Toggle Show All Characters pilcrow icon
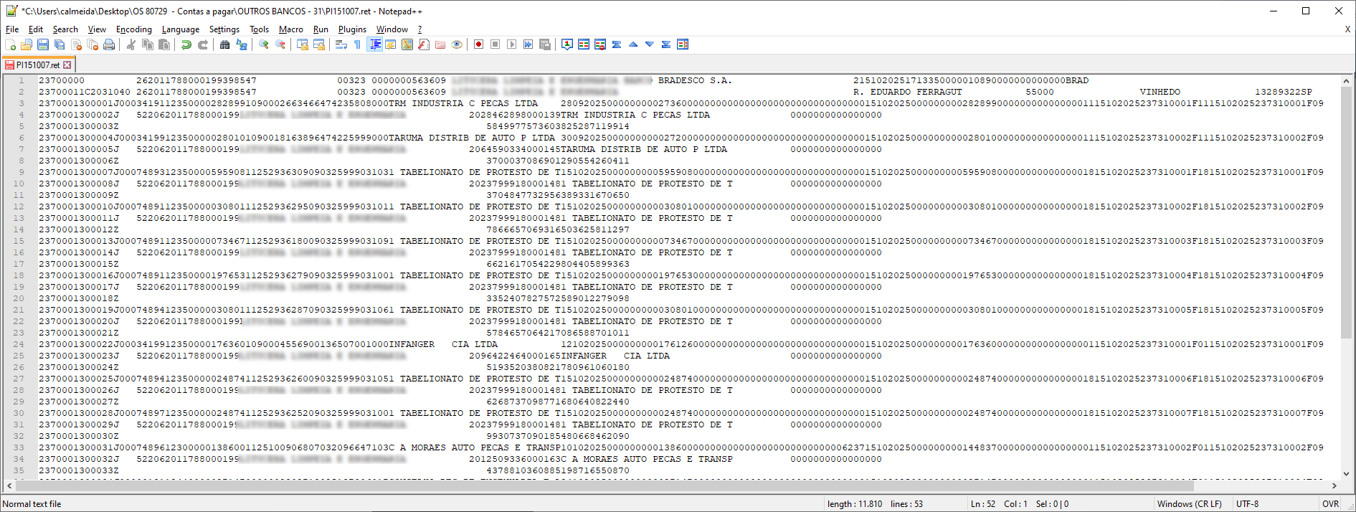The image size is (1356, 512). 357,44
